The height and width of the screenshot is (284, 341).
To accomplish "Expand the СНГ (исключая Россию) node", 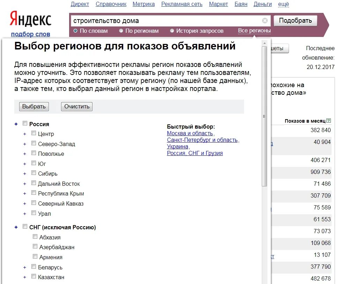I will [x=16, y=227].
